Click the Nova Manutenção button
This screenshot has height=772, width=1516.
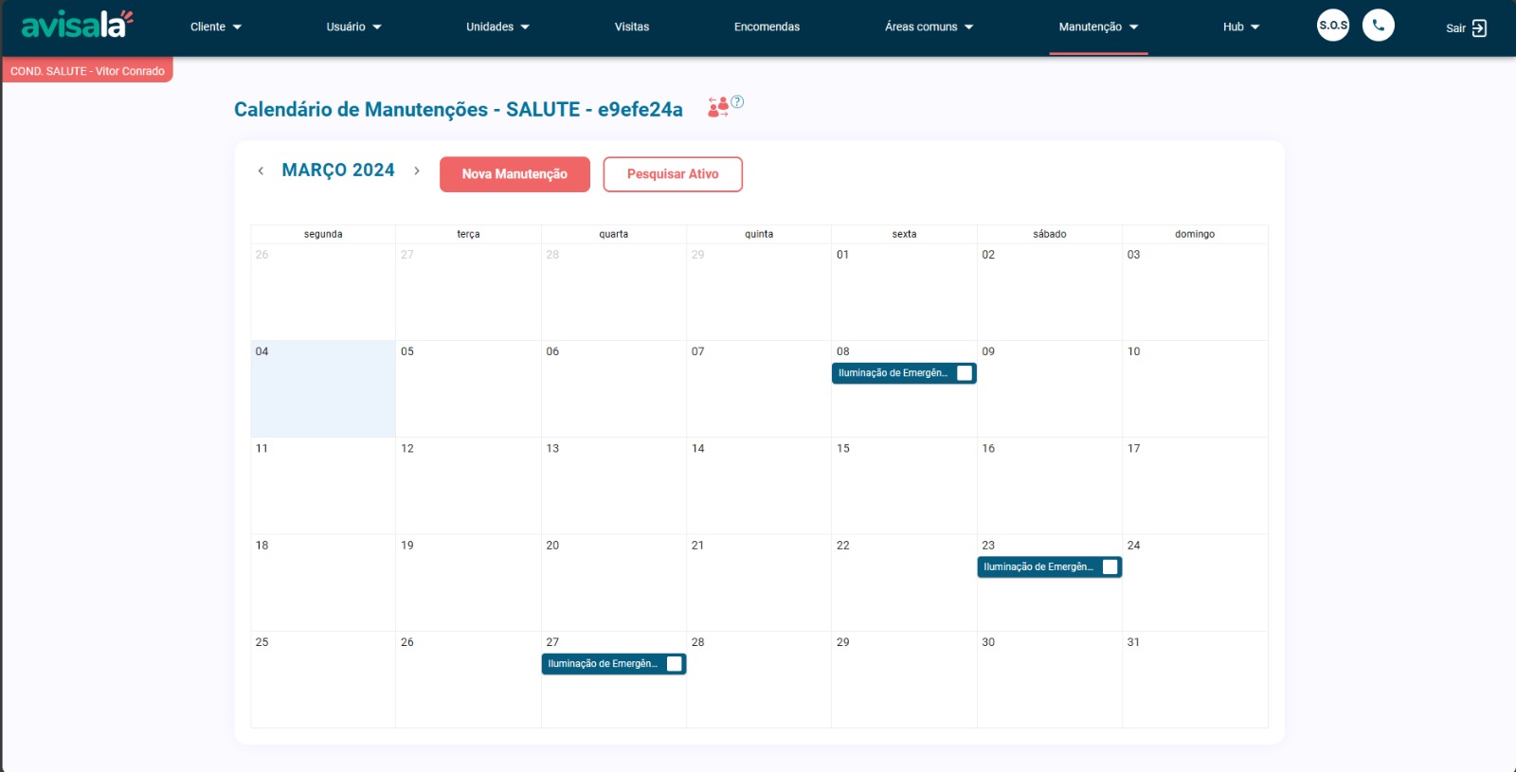click(x=514, y=174)
